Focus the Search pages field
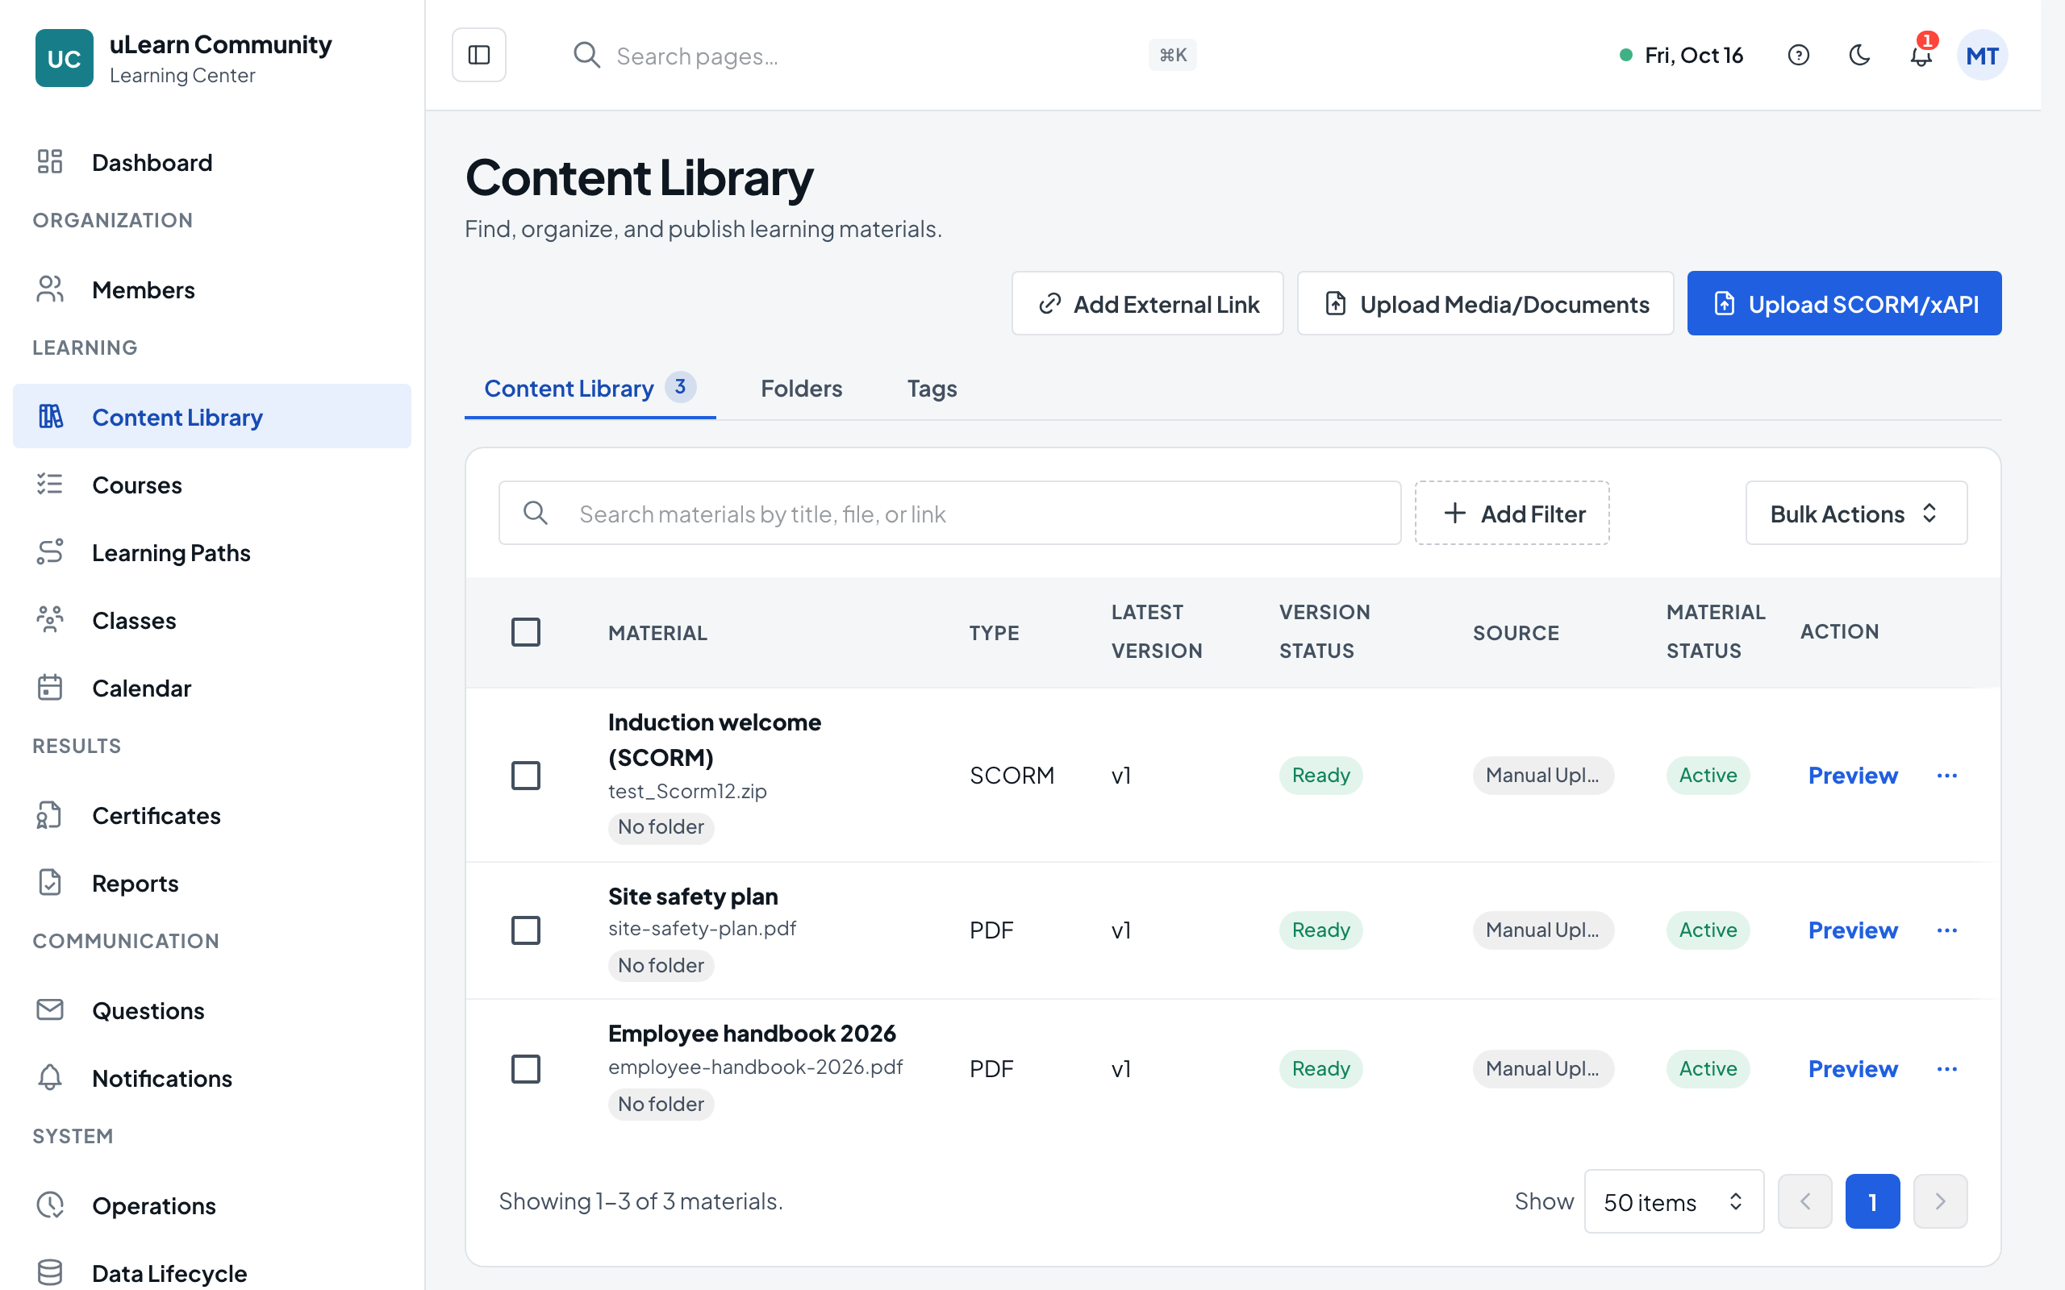 click(x=883, y=56)
